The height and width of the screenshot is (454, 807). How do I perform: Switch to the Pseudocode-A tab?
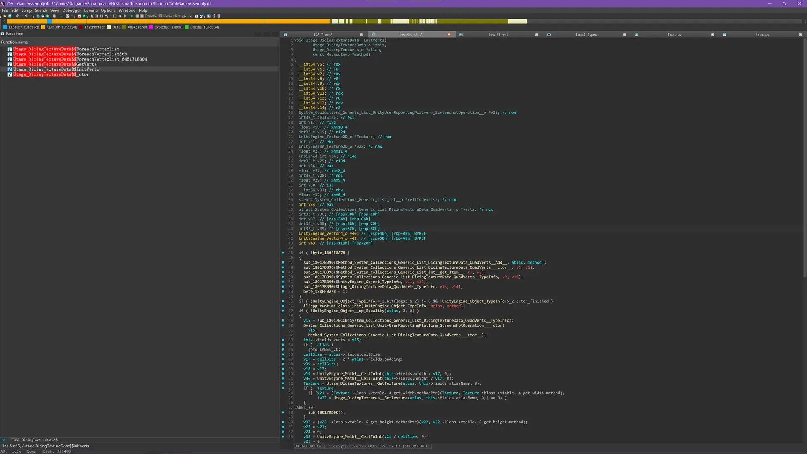tap(411, 34)
